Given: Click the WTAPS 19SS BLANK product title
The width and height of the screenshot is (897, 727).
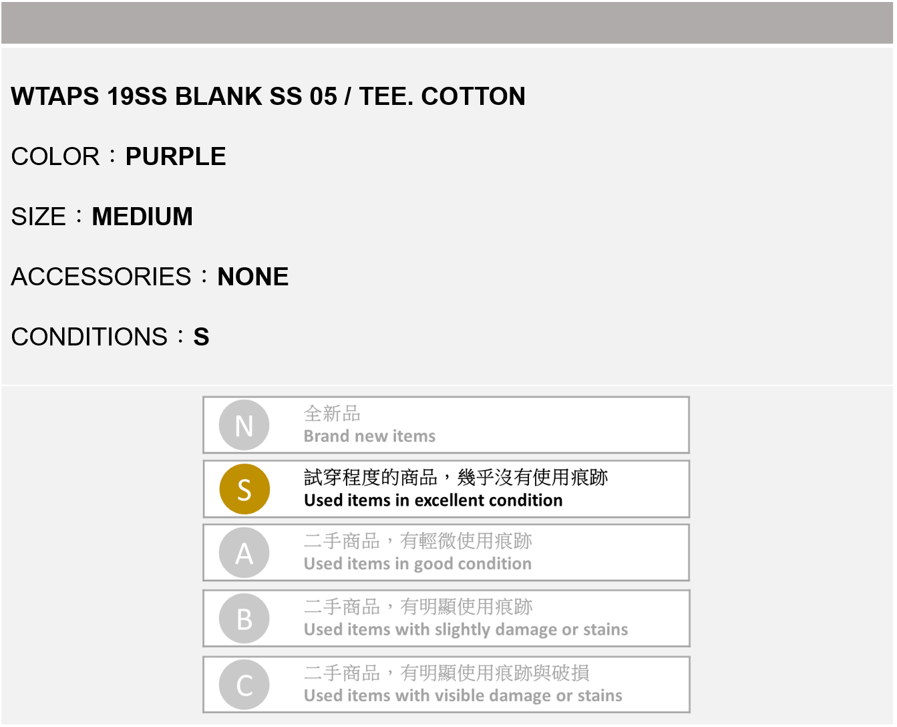Looking at the screenshot, I should 268,96.
